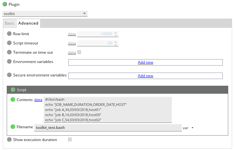Switch to the Basic tab
The image size is (234, 150).
(x=10, y=23)
